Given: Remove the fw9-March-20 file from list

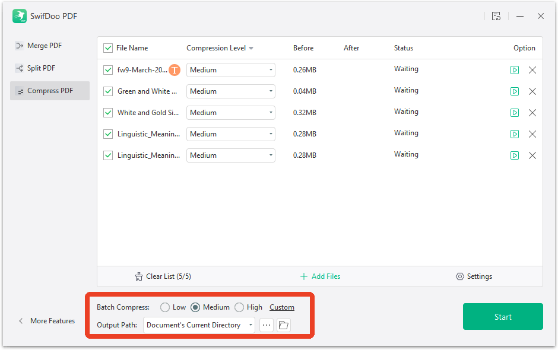Looking at the screenshot, I should pos(532,70).
